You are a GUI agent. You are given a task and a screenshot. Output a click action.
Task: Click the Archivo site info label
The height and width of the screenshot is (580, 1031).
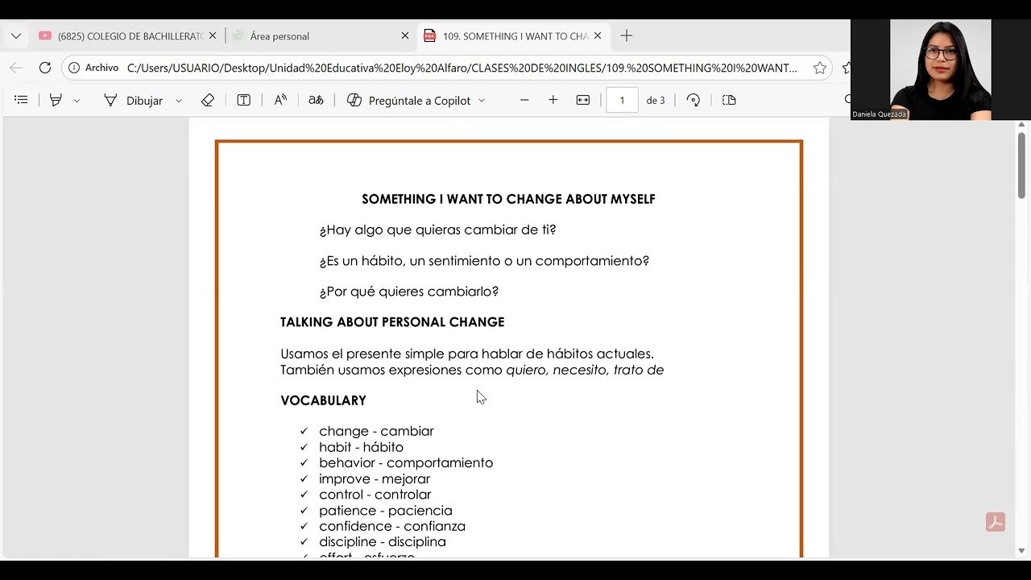(93, 68)
